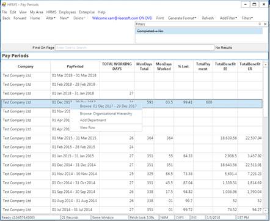The width and height of the screenshot is (270, 221).
Task: Open the HRMS menu
Action: click(51, 12)
